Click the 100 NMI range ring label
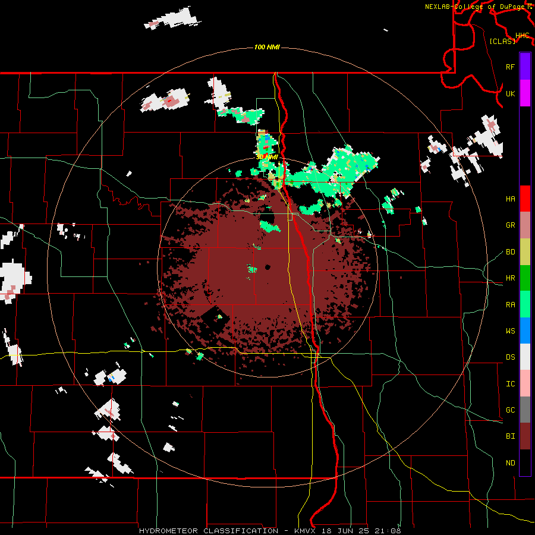Screen dimensions: 535x535 [267, 47]
